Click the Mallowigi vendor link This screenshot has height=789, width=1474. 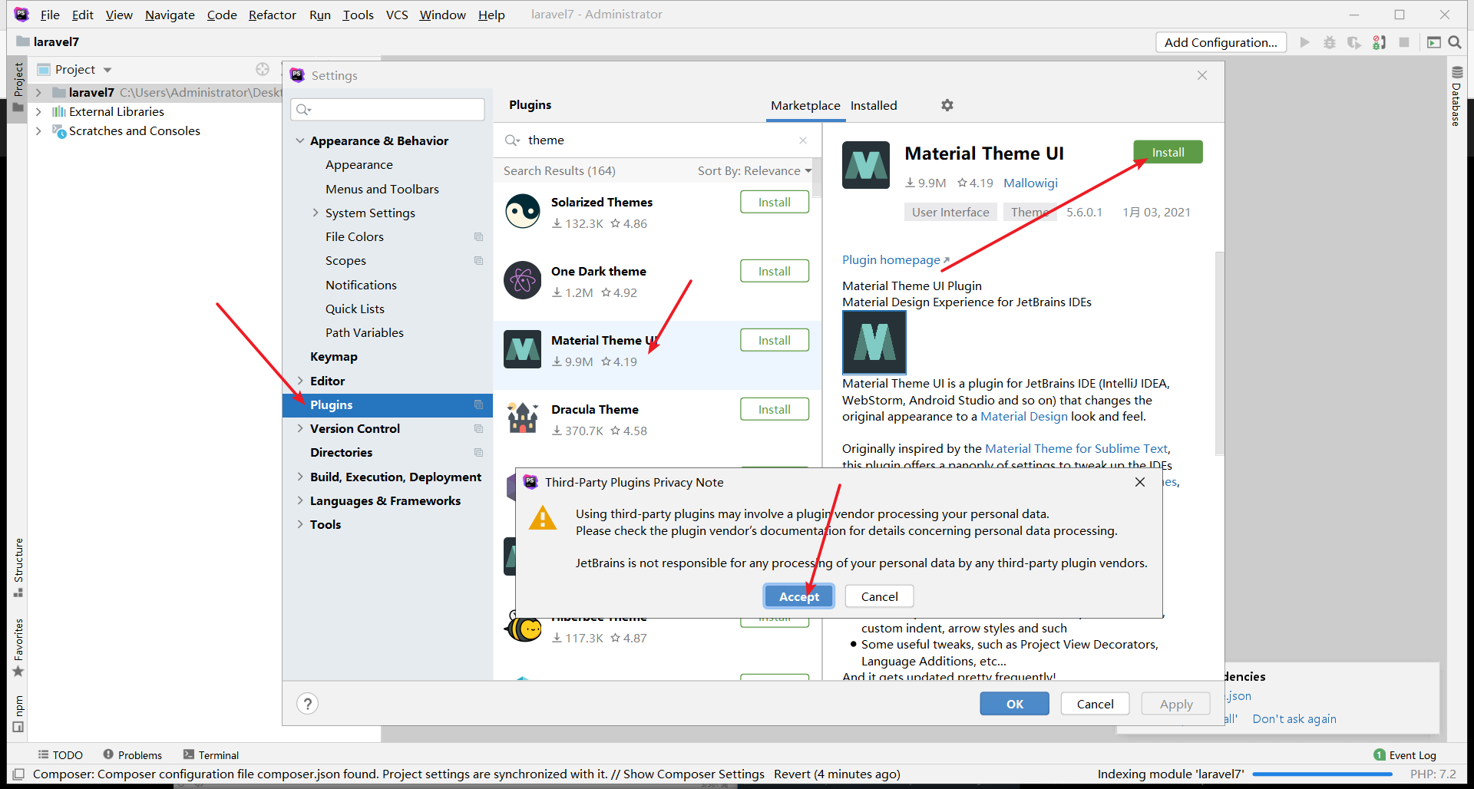pos(1030,183)
